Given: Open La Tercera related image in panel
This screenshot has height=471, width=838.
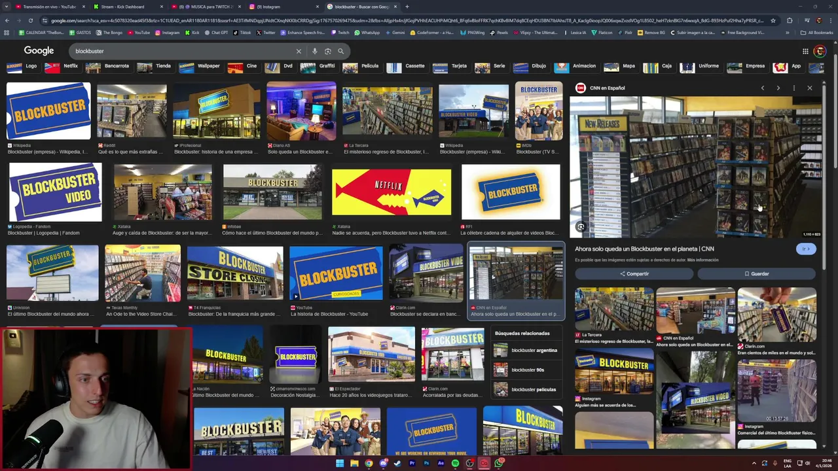Looking at the screenshot, I should 614,309.
